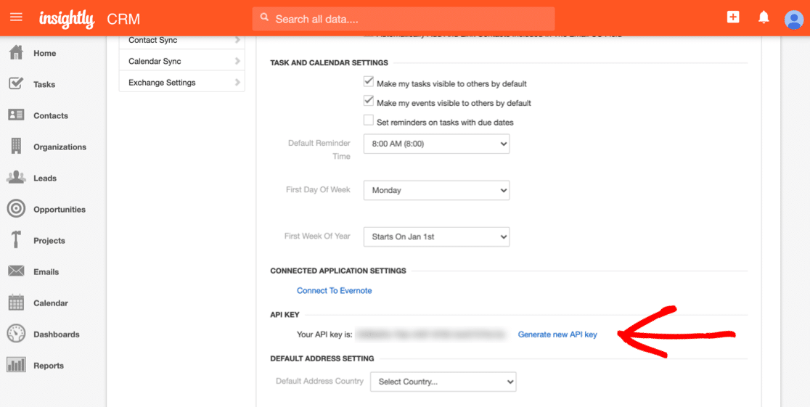
Task: Go to Projects in sidebar
Action: [49, 241]
